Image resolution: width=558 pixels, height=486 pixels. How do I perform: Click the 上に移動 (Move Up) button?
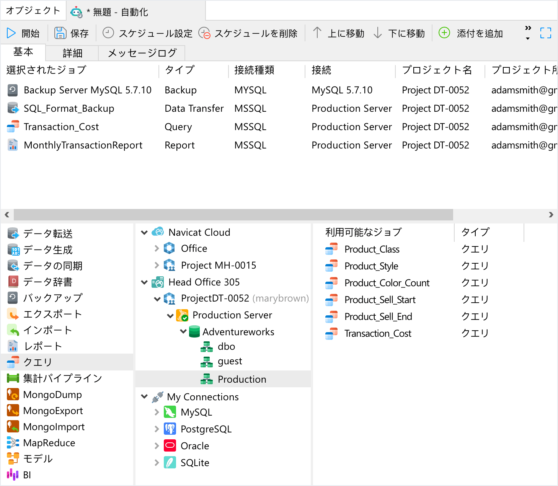[x=338, y=33]
